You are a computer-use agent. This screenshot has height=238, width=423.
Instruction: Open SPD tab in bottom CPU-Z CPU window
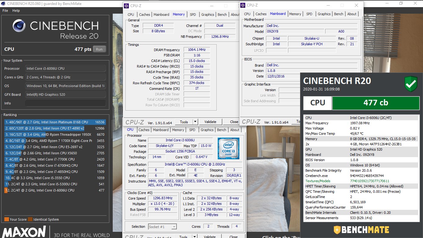point(192,130)
